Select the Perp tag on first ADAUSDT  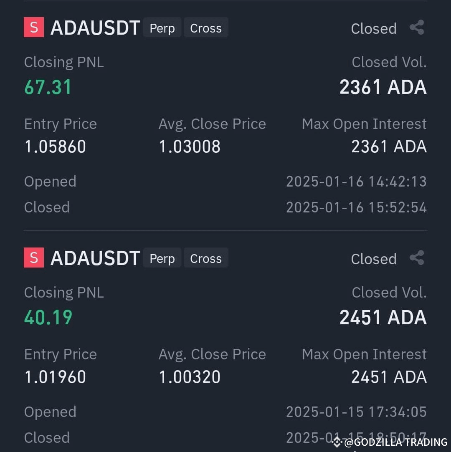tap(162, 28)
